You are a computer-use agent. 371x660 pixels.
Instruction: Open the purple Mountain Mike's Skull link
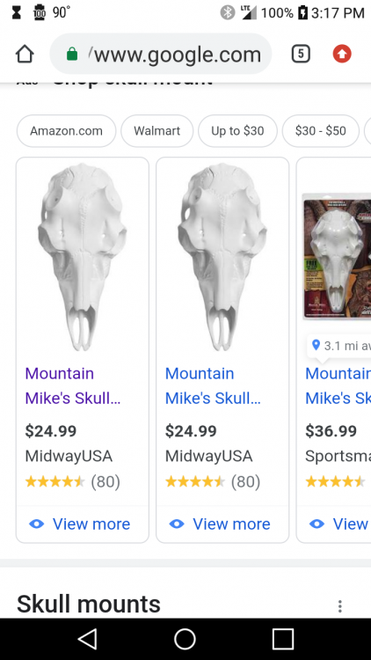coord(73,385)
